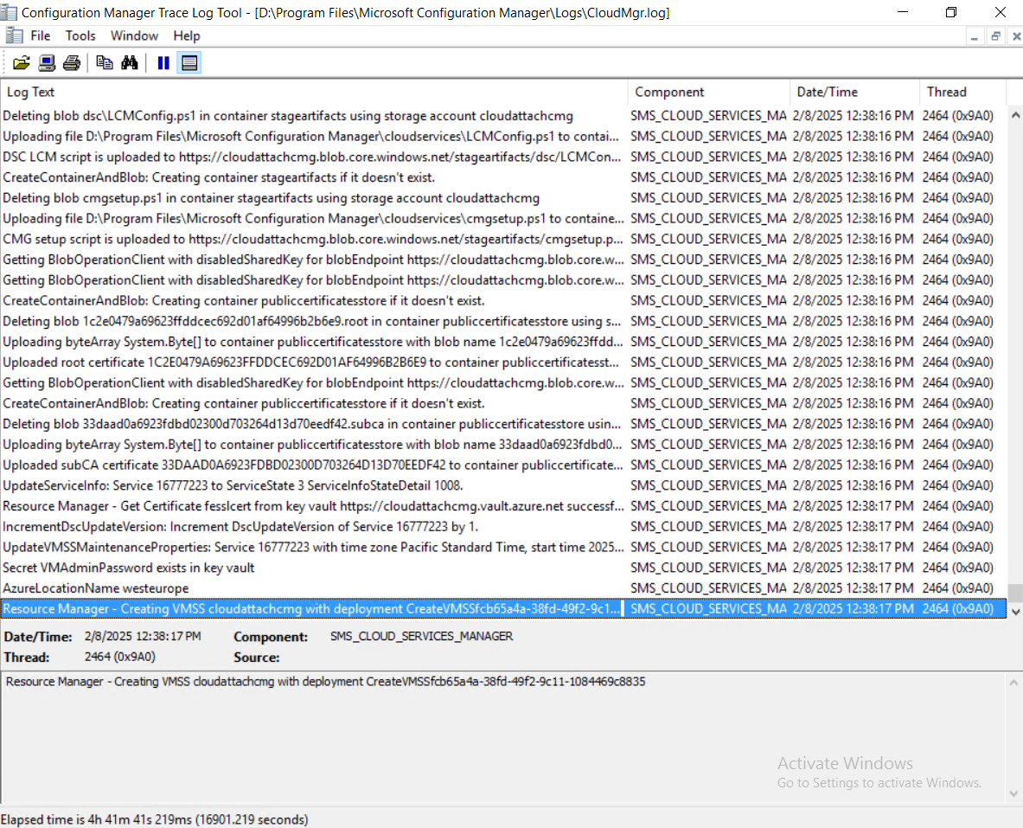Open the Tools menu

coord(80,36)
